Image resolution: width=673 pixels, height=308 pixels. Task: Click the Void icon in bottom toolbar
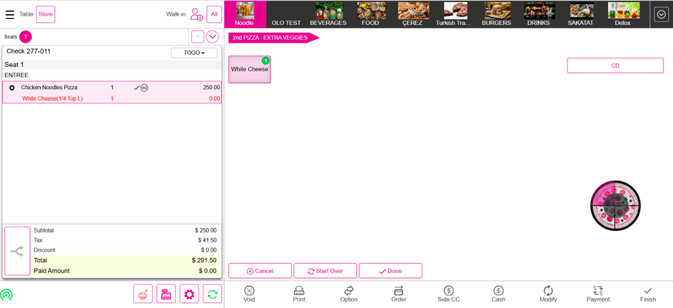pos(249,294)
